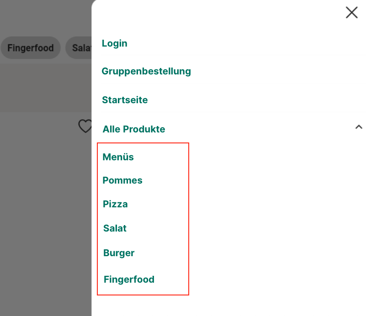Viewport: 372px width, 316px height.
Task: Select the Pommes category
Action: 122,180
